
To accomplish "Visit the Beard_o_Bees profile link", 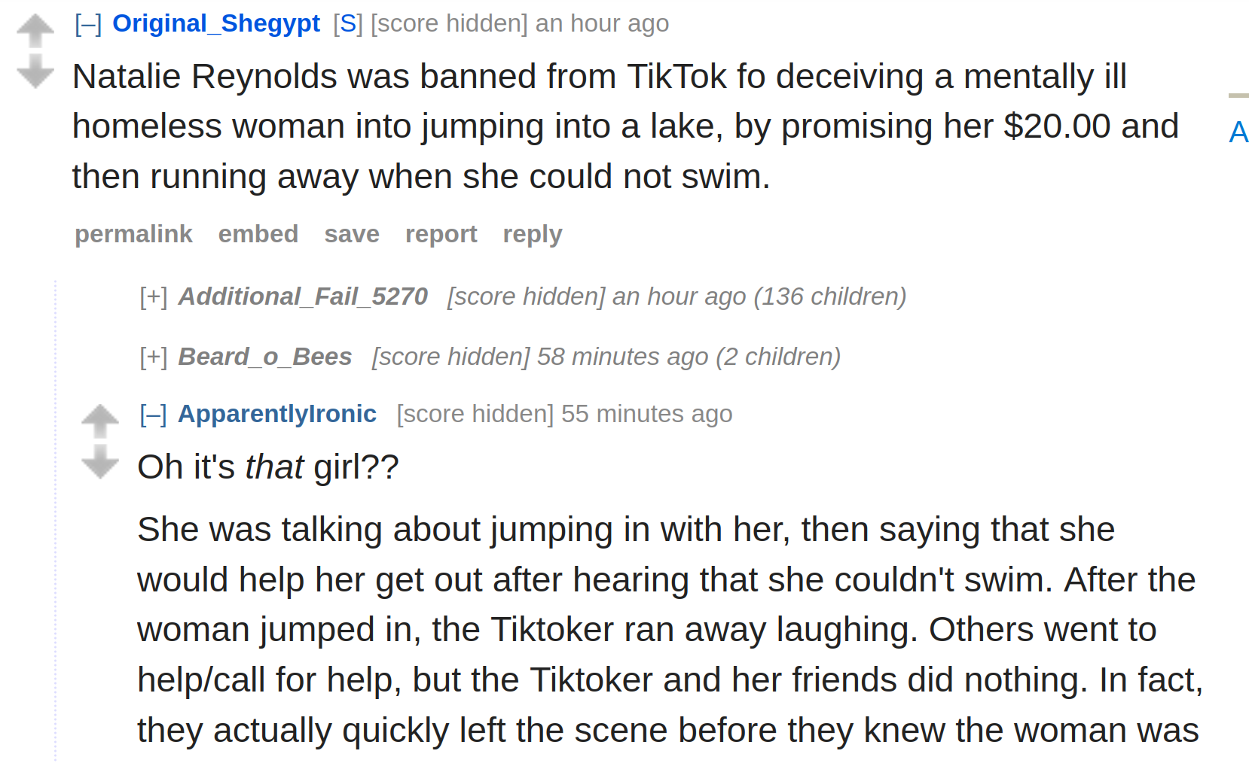I will pos(265,357).
